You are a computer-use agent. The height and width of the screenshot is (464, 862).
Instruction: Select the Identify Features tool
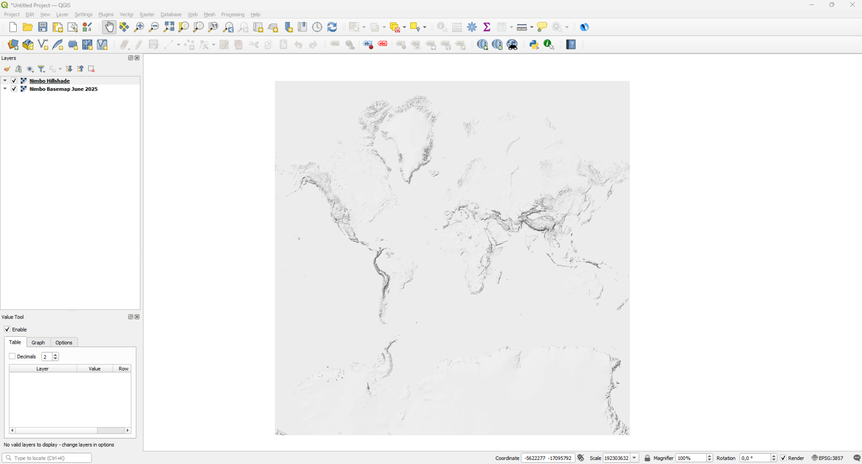442,27
